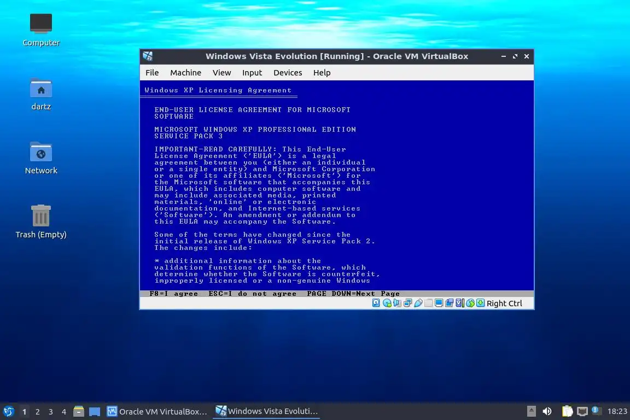Open the Help menu
The image size is (630, 420).
322,73
